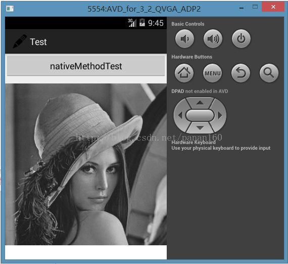Click the 'Use your physical keyboard' text
Image resolution: width=288 pixels, height=264 pixels.
[x=221, y=148]
